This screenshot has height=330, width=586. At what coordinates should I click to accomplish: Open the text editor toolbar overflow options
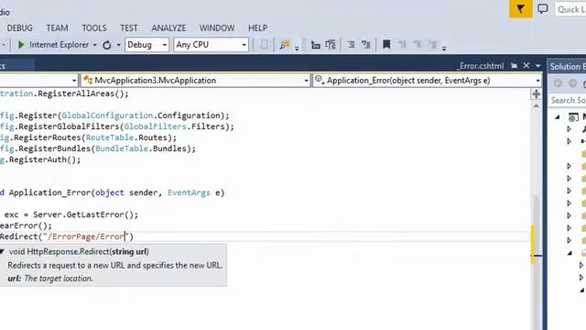(x=444, y=48)
